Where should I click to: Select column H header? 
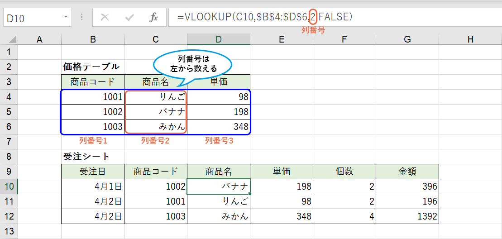470,39
